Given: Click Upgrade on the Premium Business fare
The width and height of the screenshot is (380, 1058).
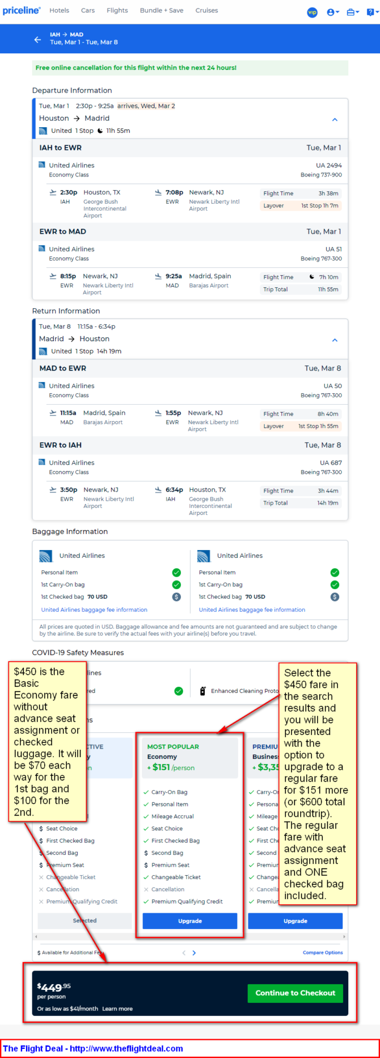Looking at the screenshot, I should click(295, 921).
